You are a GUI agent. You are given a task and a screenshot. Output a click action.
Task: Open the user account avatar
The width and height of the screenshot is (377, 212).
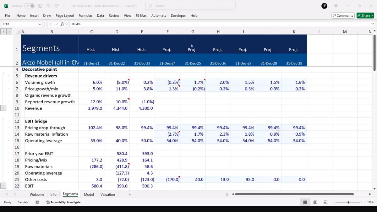(x=324, y=6)
